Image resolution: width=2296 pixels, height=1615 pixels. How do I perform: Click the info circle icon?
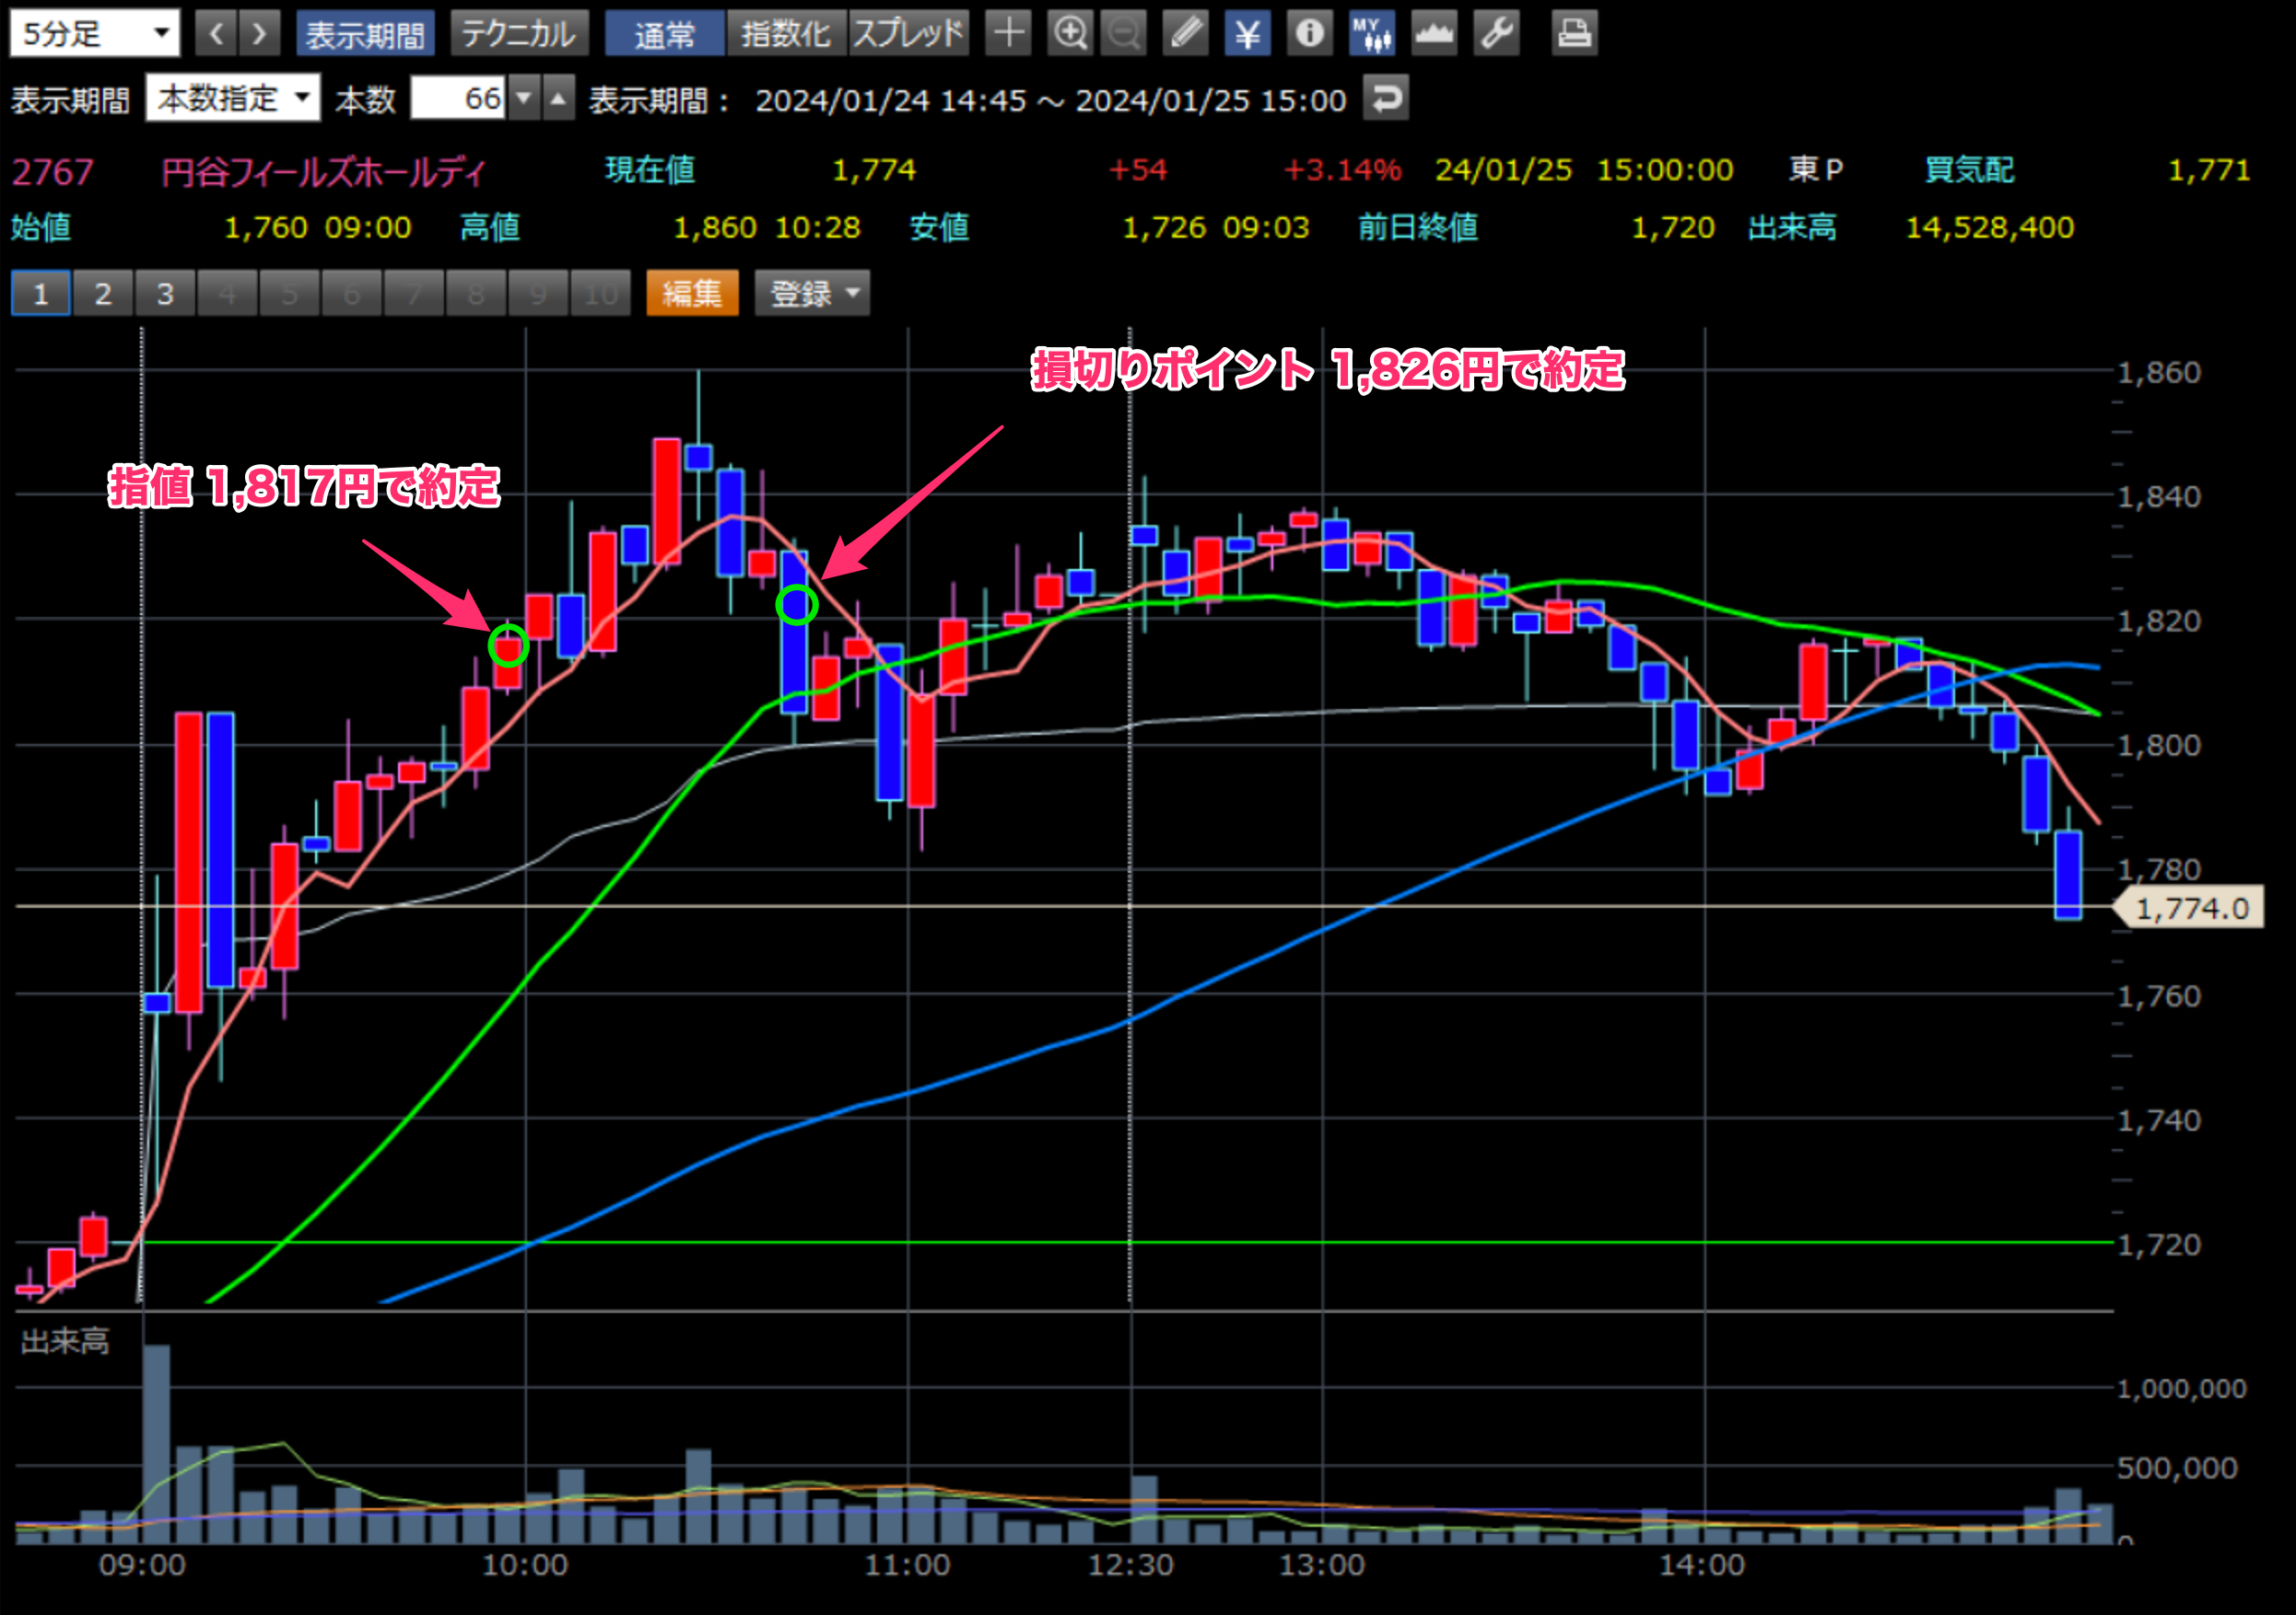pyautogui.click(x=1309, y=34)
